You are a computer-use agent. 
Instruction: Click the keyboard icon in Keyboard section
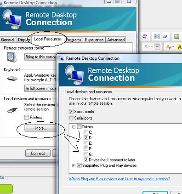(12, 79)
